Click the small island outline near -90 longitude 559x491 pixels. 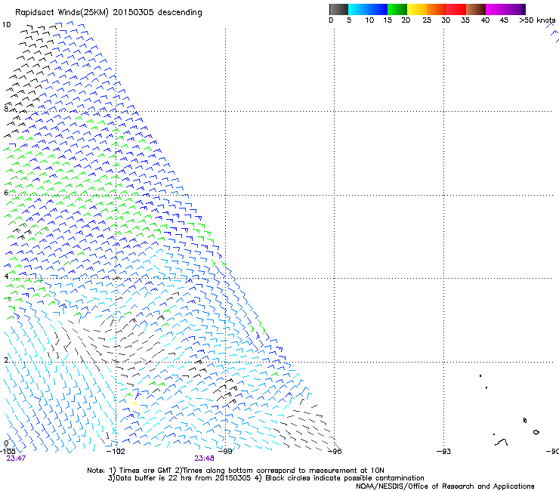pyautogui.click(x=536, y=432)
